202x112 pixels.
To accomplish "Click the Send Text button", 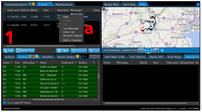I will (x=25, y=51).
